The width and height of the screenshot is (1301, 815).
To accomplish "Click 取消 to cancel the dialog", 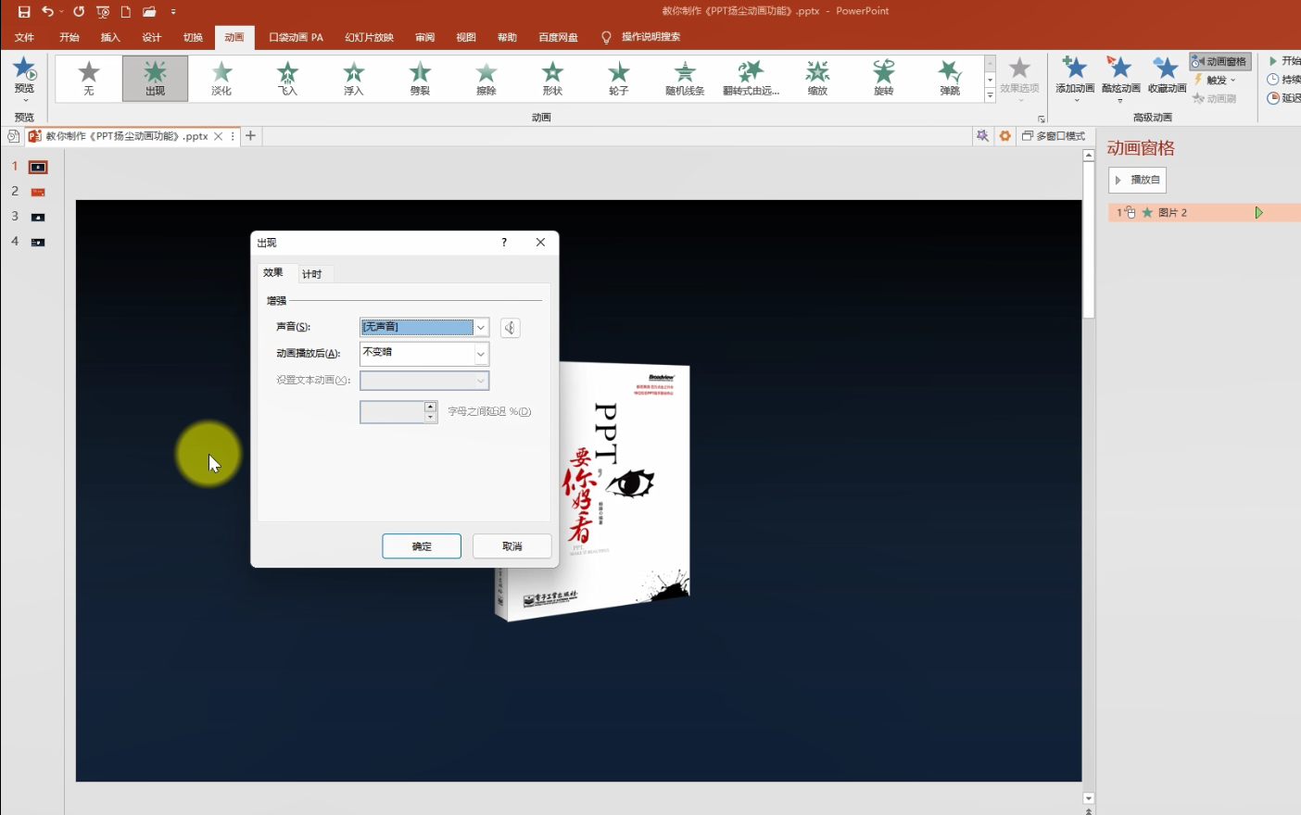I will pyautogui.click(x=512, y=546).
